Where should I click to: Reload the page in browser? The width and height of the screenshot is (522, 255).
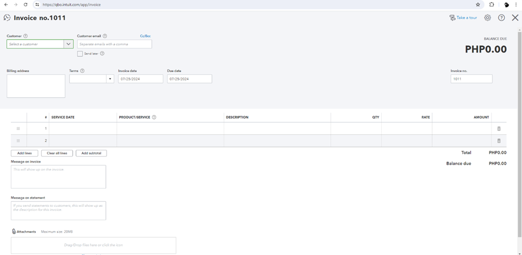click(x=26, y=5)
